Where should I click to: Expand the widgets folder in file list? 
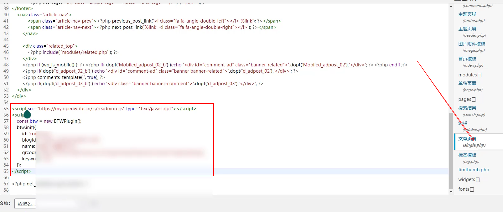pyautogui.click(x=469, y=179)
